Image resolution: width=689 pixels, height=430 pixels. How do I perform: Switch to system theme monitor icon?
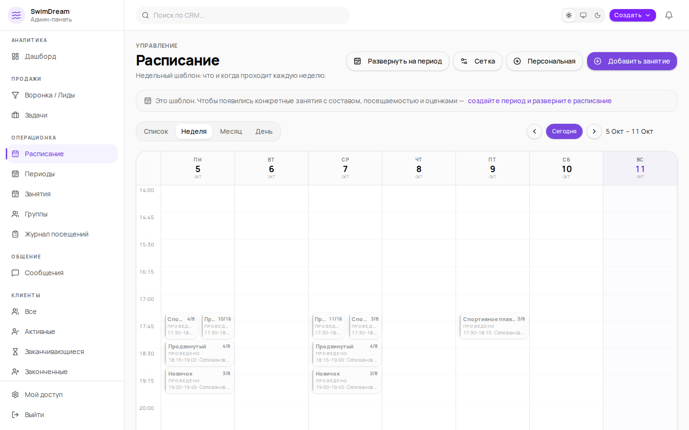[x=583, y=15]
